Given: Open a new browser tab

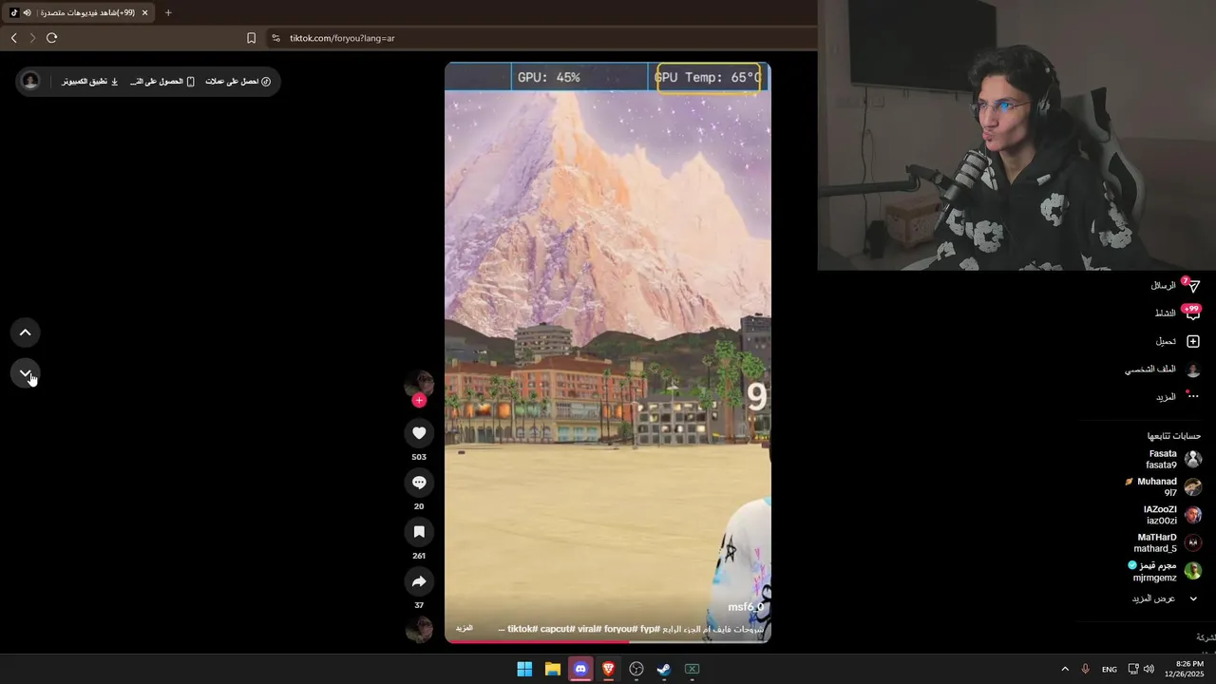Looking at the screenshot, I should [168, 12].
